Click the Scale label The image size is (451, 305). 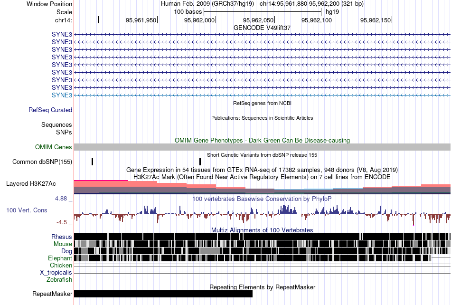tap(65, 12)
